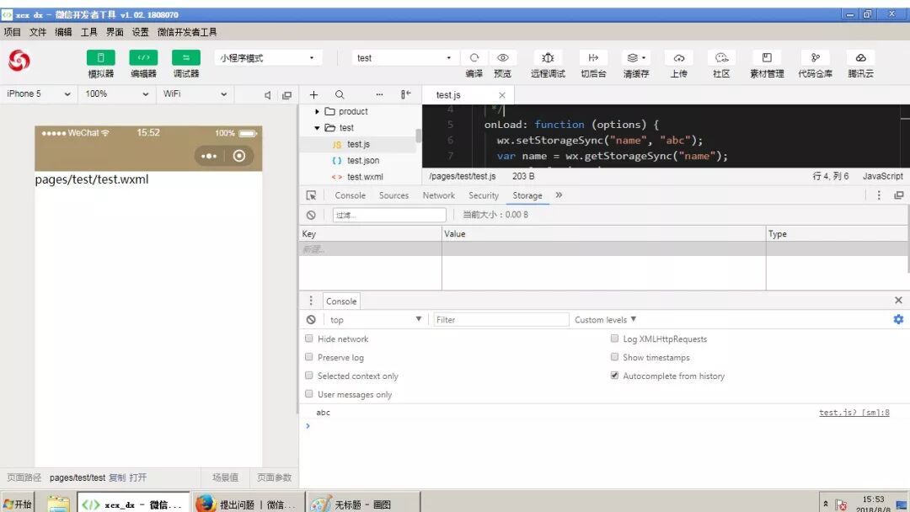This screenshot has width=910, height=512.
Task: Enable Selected context only checkbox
Action: point(308,376)
